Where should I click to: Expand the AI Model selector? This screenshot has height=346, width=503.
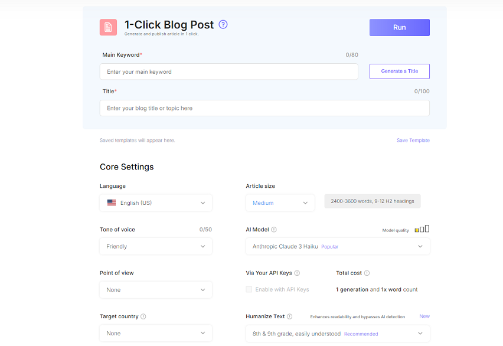click(x=338, y=246)
